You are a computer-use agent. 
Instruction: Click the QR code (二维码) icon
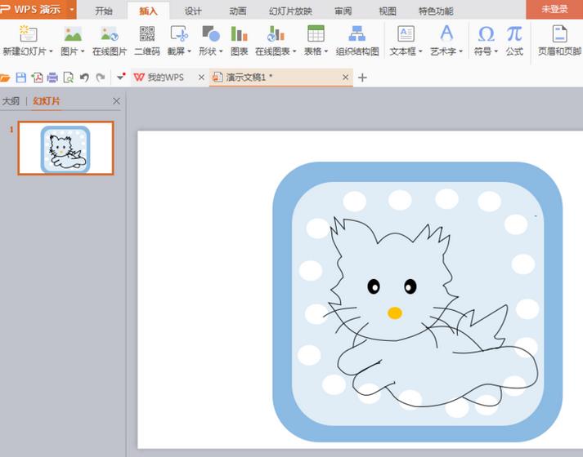tap(146, 34)
